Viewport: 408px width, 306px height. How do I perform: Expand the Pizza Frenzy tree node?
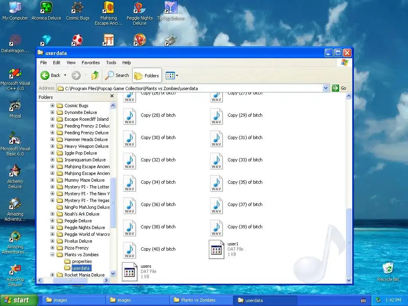click(52, 247)
